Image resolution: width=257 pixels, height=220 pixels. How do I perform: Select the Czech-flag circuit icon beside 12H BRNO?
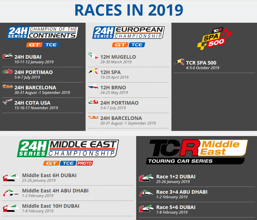93,87
